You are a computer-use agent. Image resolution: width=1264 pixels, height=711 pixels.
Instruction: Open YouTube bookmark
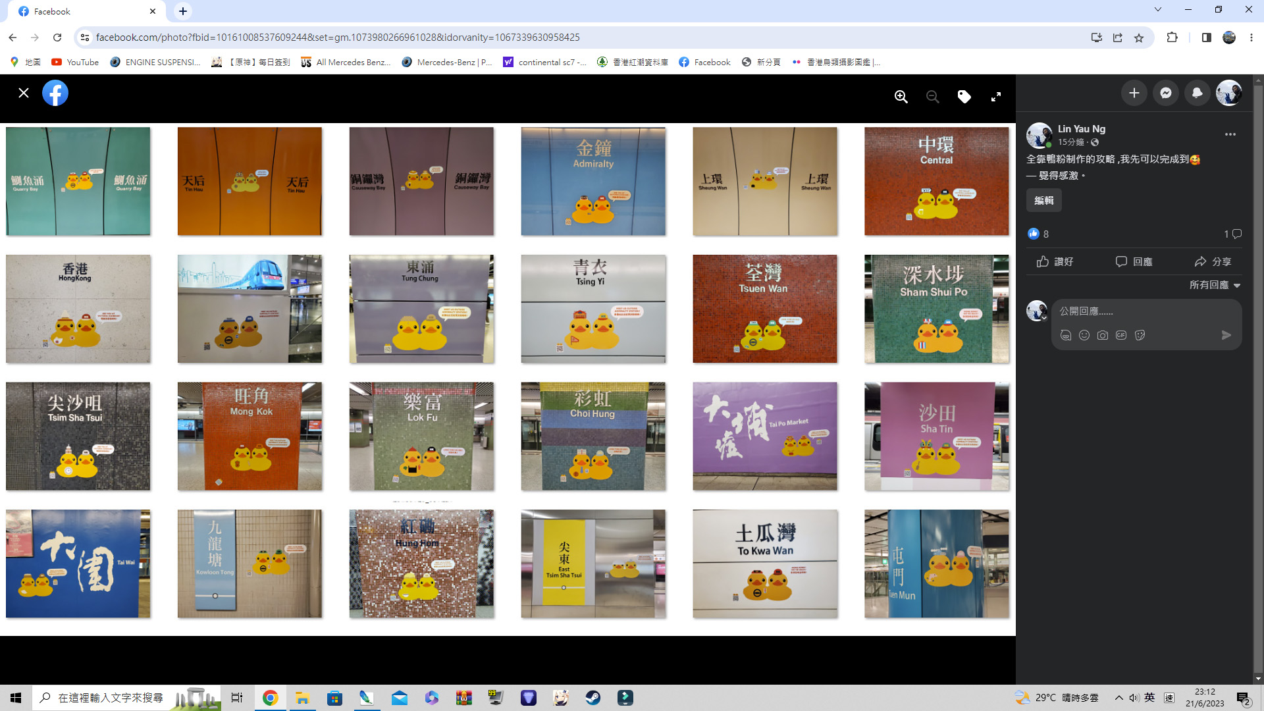(75, 62)
